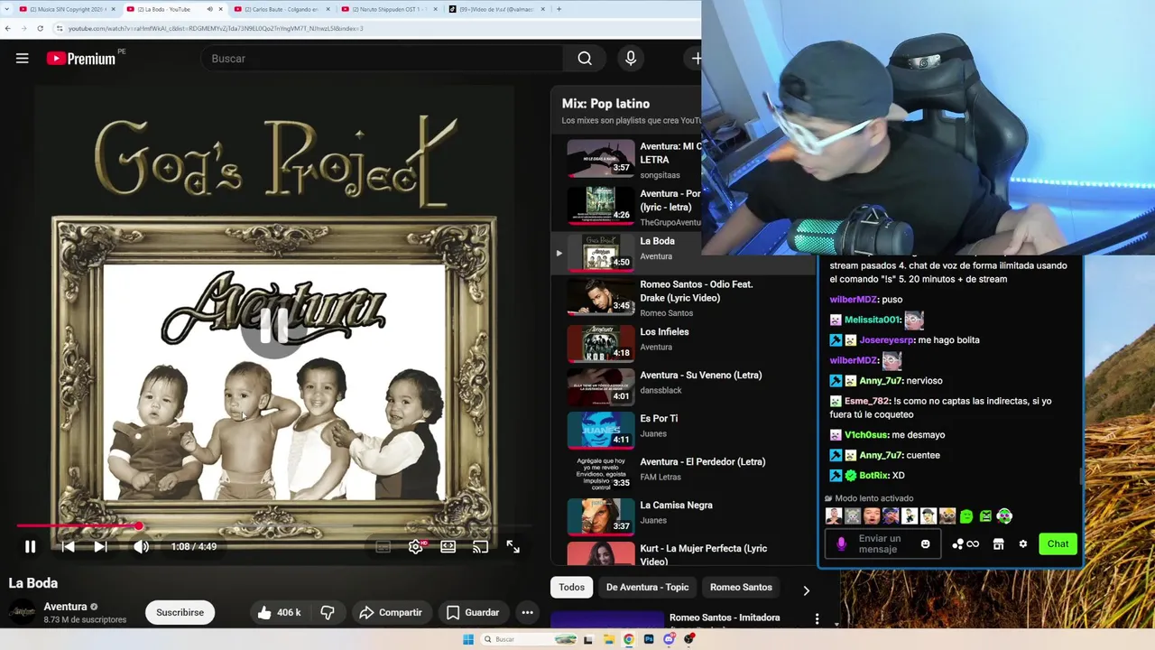Play Kurt - La Mujer Perfecta item
This screenshot has width=1155, height=650.
[x=681, y=553]
